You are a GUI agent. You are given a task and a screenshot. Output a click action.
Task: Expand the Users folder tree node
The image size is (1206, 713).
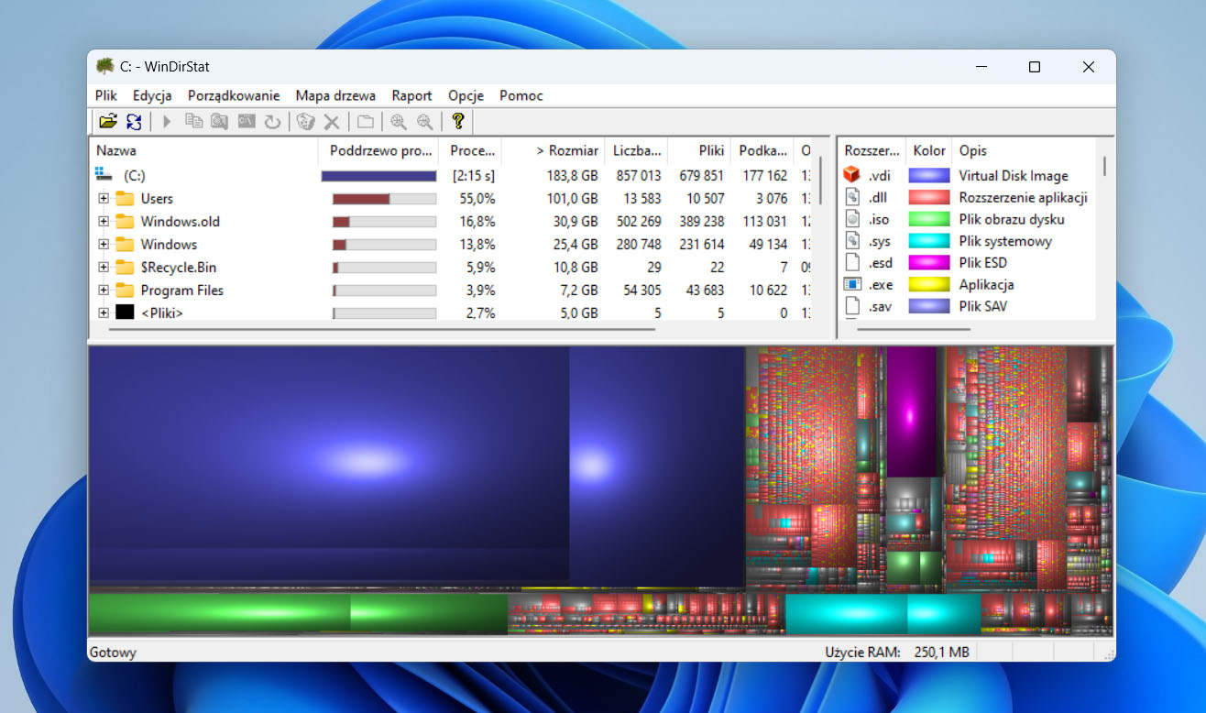click(x=104, y=199)
